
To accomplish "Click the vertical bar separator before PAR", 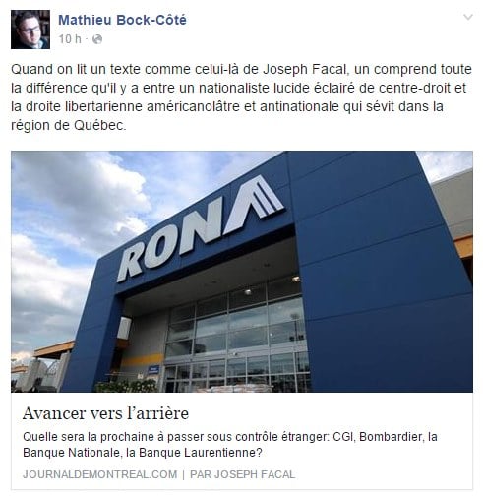I will [x=183, y=474].
